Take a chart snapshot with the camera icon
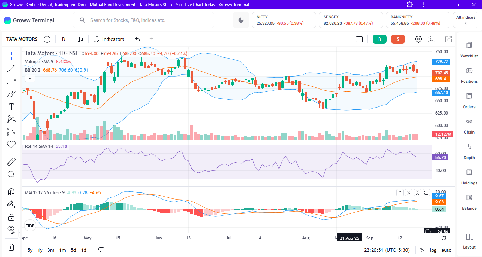Image resolution: width=482 pixels, height=257 pixels. (x=431, y=39)
